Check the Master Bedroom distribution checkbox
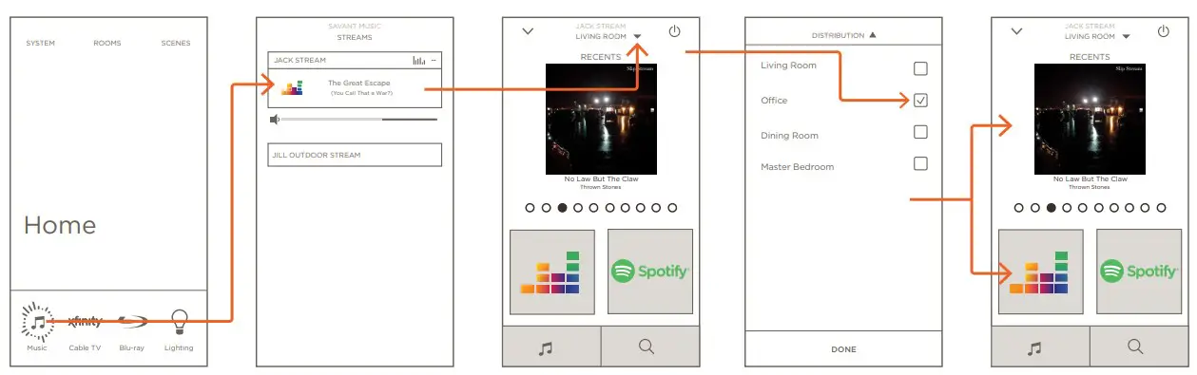Screen dimensions: 1197x375 pos(920,163)
